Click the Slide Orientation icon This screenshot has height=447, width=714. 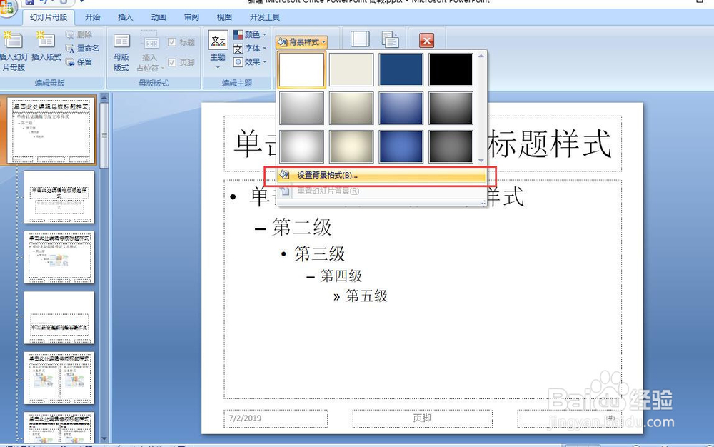tap(390, 39)
